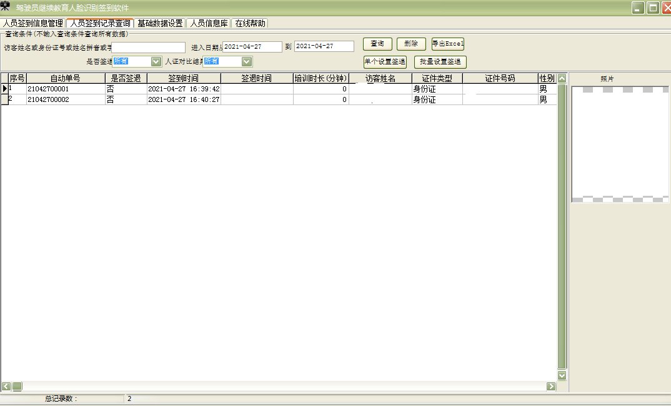Click the 删除 button

411,44
